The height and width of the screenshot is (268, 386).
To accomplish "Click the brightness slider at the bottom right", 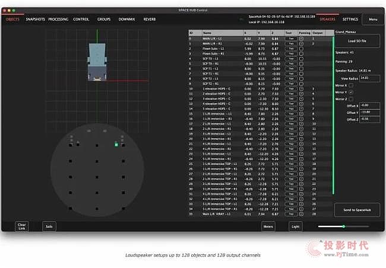I will point(344,226).
